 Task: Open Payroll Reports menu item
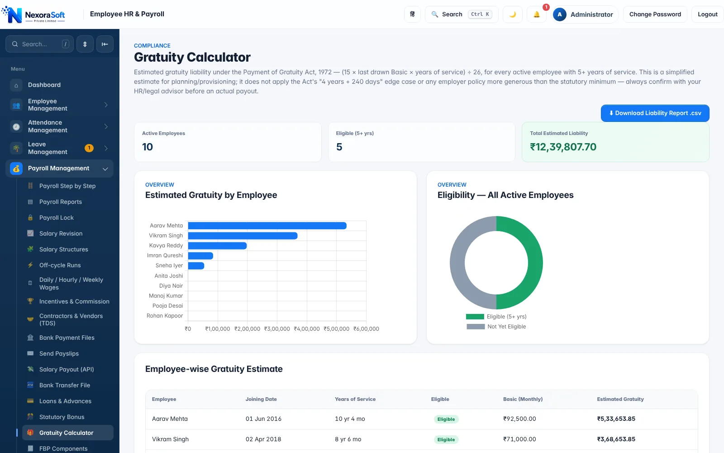pyautogui.click(x=67, y=202)
